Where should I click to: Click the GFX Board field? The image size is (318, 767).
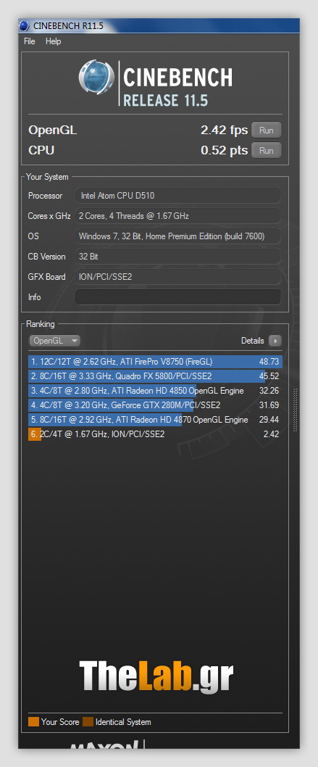coord(177,277)
